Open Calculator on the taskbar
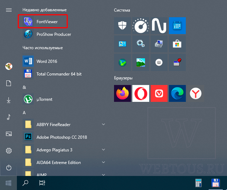This screenshot has height=190, width=227. tap(198, 183)
